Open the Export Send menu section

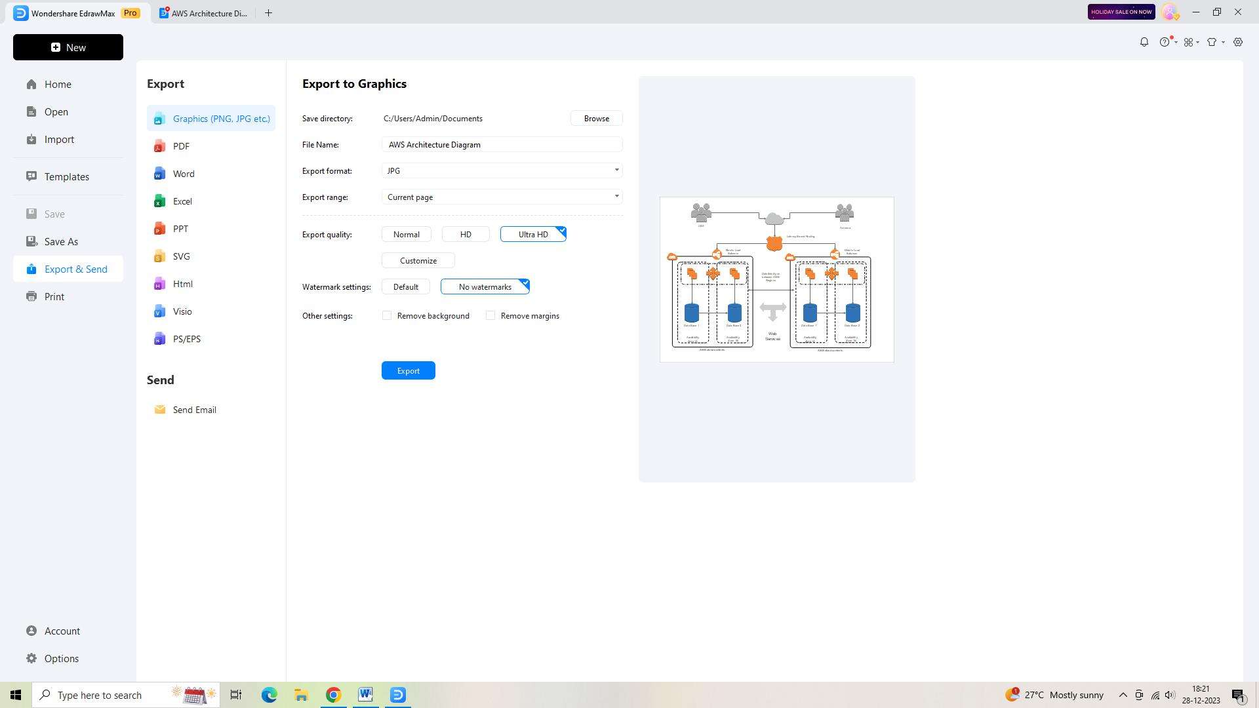75,268
